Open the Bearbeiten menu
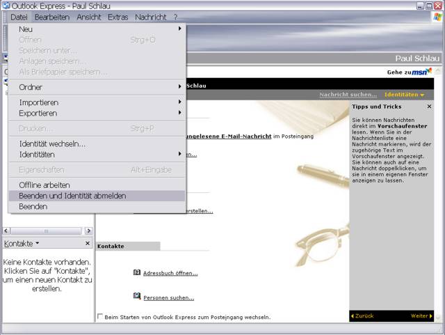Viewport: 445px width, 335px height. (51, 17)
